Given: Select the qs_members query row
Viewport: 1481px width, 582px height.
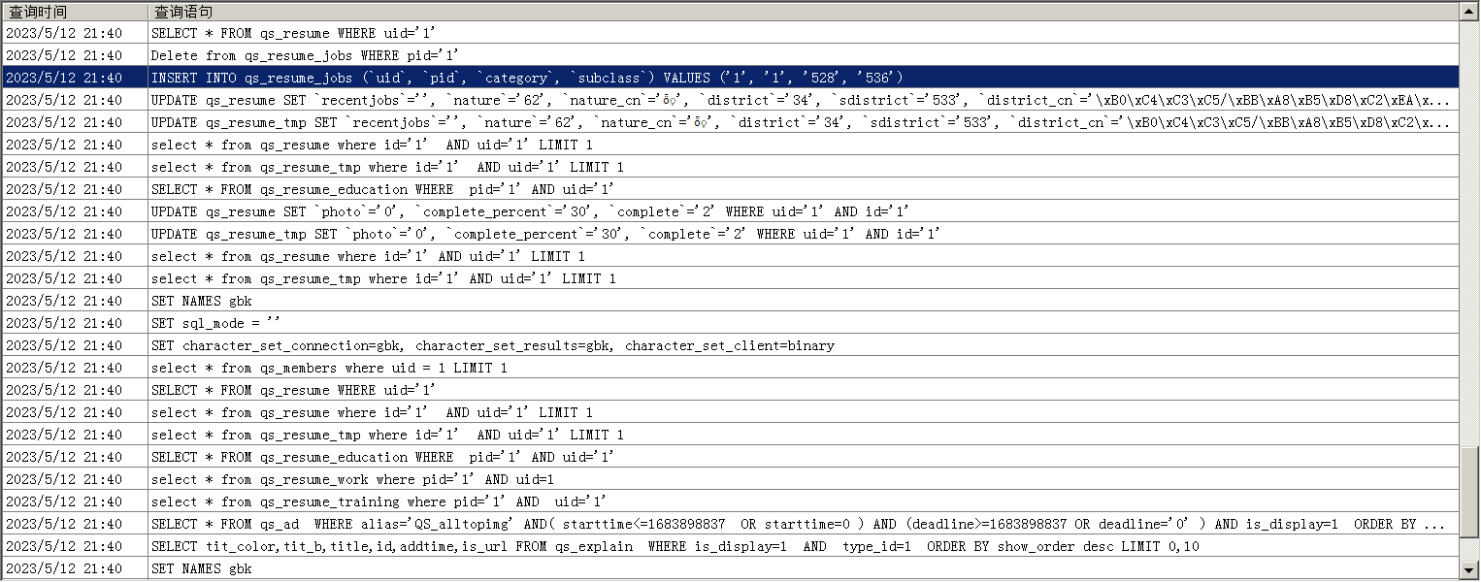Looking at the screenshot, I should coord(328,368).
